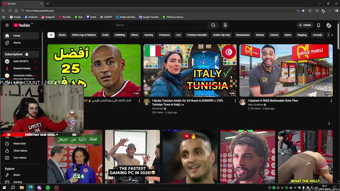The image size is (340, 191).
Task: Open the 'What the hell?' gym short
Action: [305, 157]
